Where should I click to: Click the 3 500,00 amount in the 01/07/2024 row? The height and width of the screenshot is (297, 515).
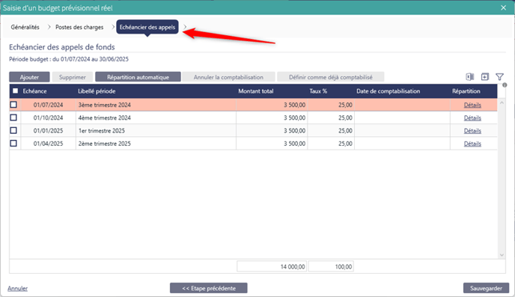[x=295, y=105]
